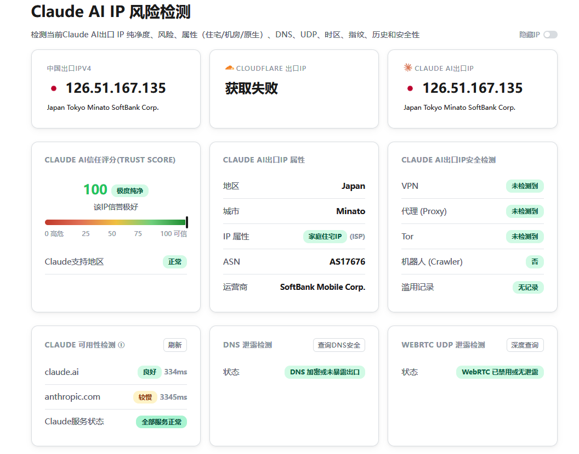Click the 该IP信誉极好 text
579x454 pixels.
click(x=116, y=207)
